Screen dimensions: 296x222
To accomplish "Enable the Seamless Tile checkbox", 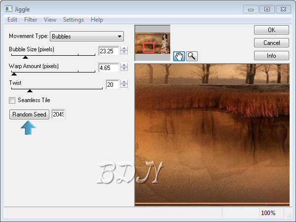I will [x=12, y=100].
